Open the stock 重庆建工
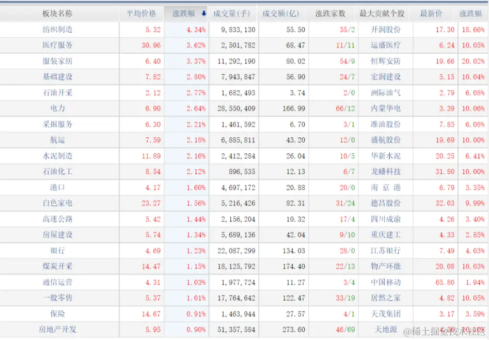Screen dimensions: 489x340 (x=385, y=235)
